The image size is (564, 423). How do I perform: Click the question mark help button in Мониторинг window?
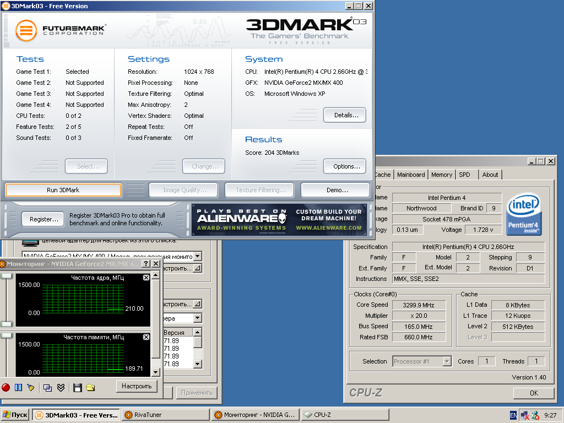(145, 264)
